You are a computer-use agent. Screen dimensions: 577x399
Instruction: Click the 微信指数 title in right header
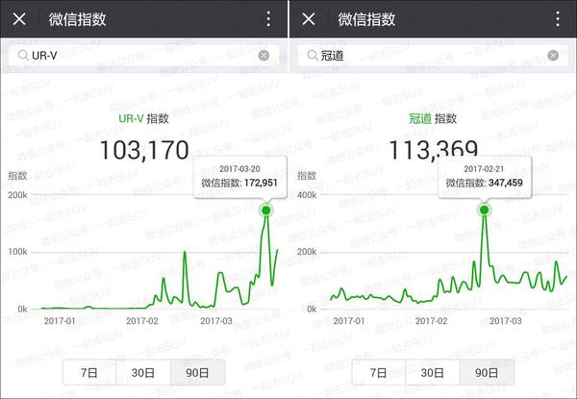coord(367,19)
